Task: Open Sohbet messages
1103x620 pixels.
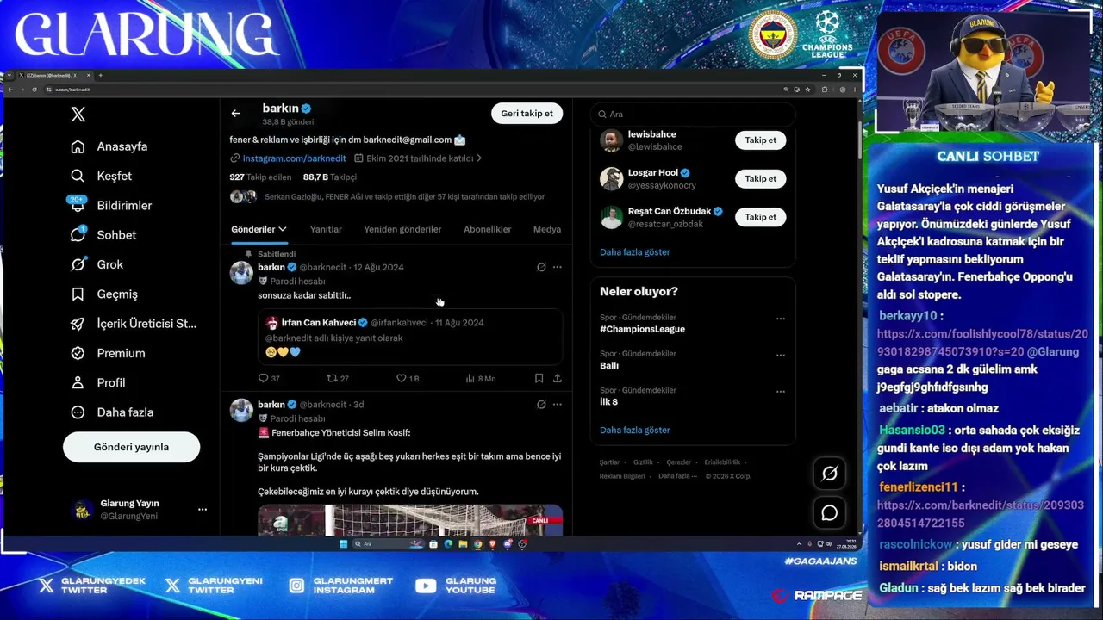Action: [x=103, y=235]
